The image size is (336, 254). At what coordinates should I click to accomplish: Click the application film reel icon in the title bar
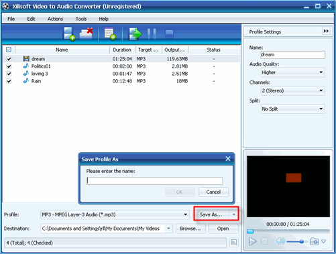(5, 6)
